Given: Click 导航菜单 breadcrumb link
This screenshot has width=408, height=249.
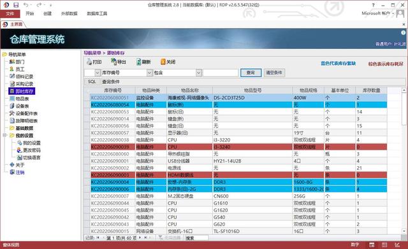Looking at the screenshot, I should 92,53.
